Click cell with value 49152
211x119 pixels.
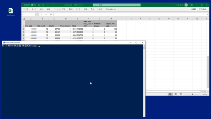coord(54,32)
